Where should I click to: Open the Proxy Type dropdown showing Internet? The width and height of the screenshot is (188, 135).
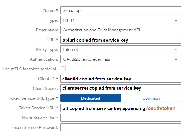click(x=116, y=49)
